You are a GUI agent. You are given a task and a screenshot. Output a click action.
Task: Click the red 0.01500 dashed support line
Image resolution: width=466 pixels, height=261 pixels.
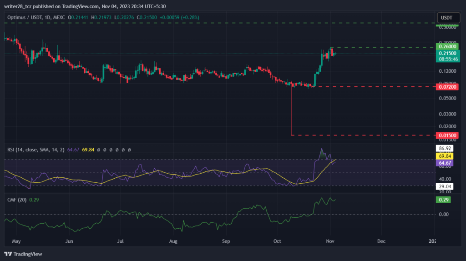(x=363, y=135)
